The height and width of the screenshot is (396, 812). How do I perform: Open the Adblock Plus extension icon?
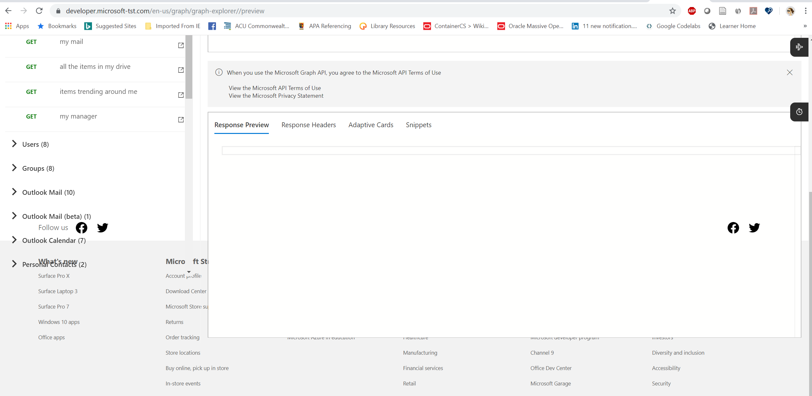click(692, 11)
